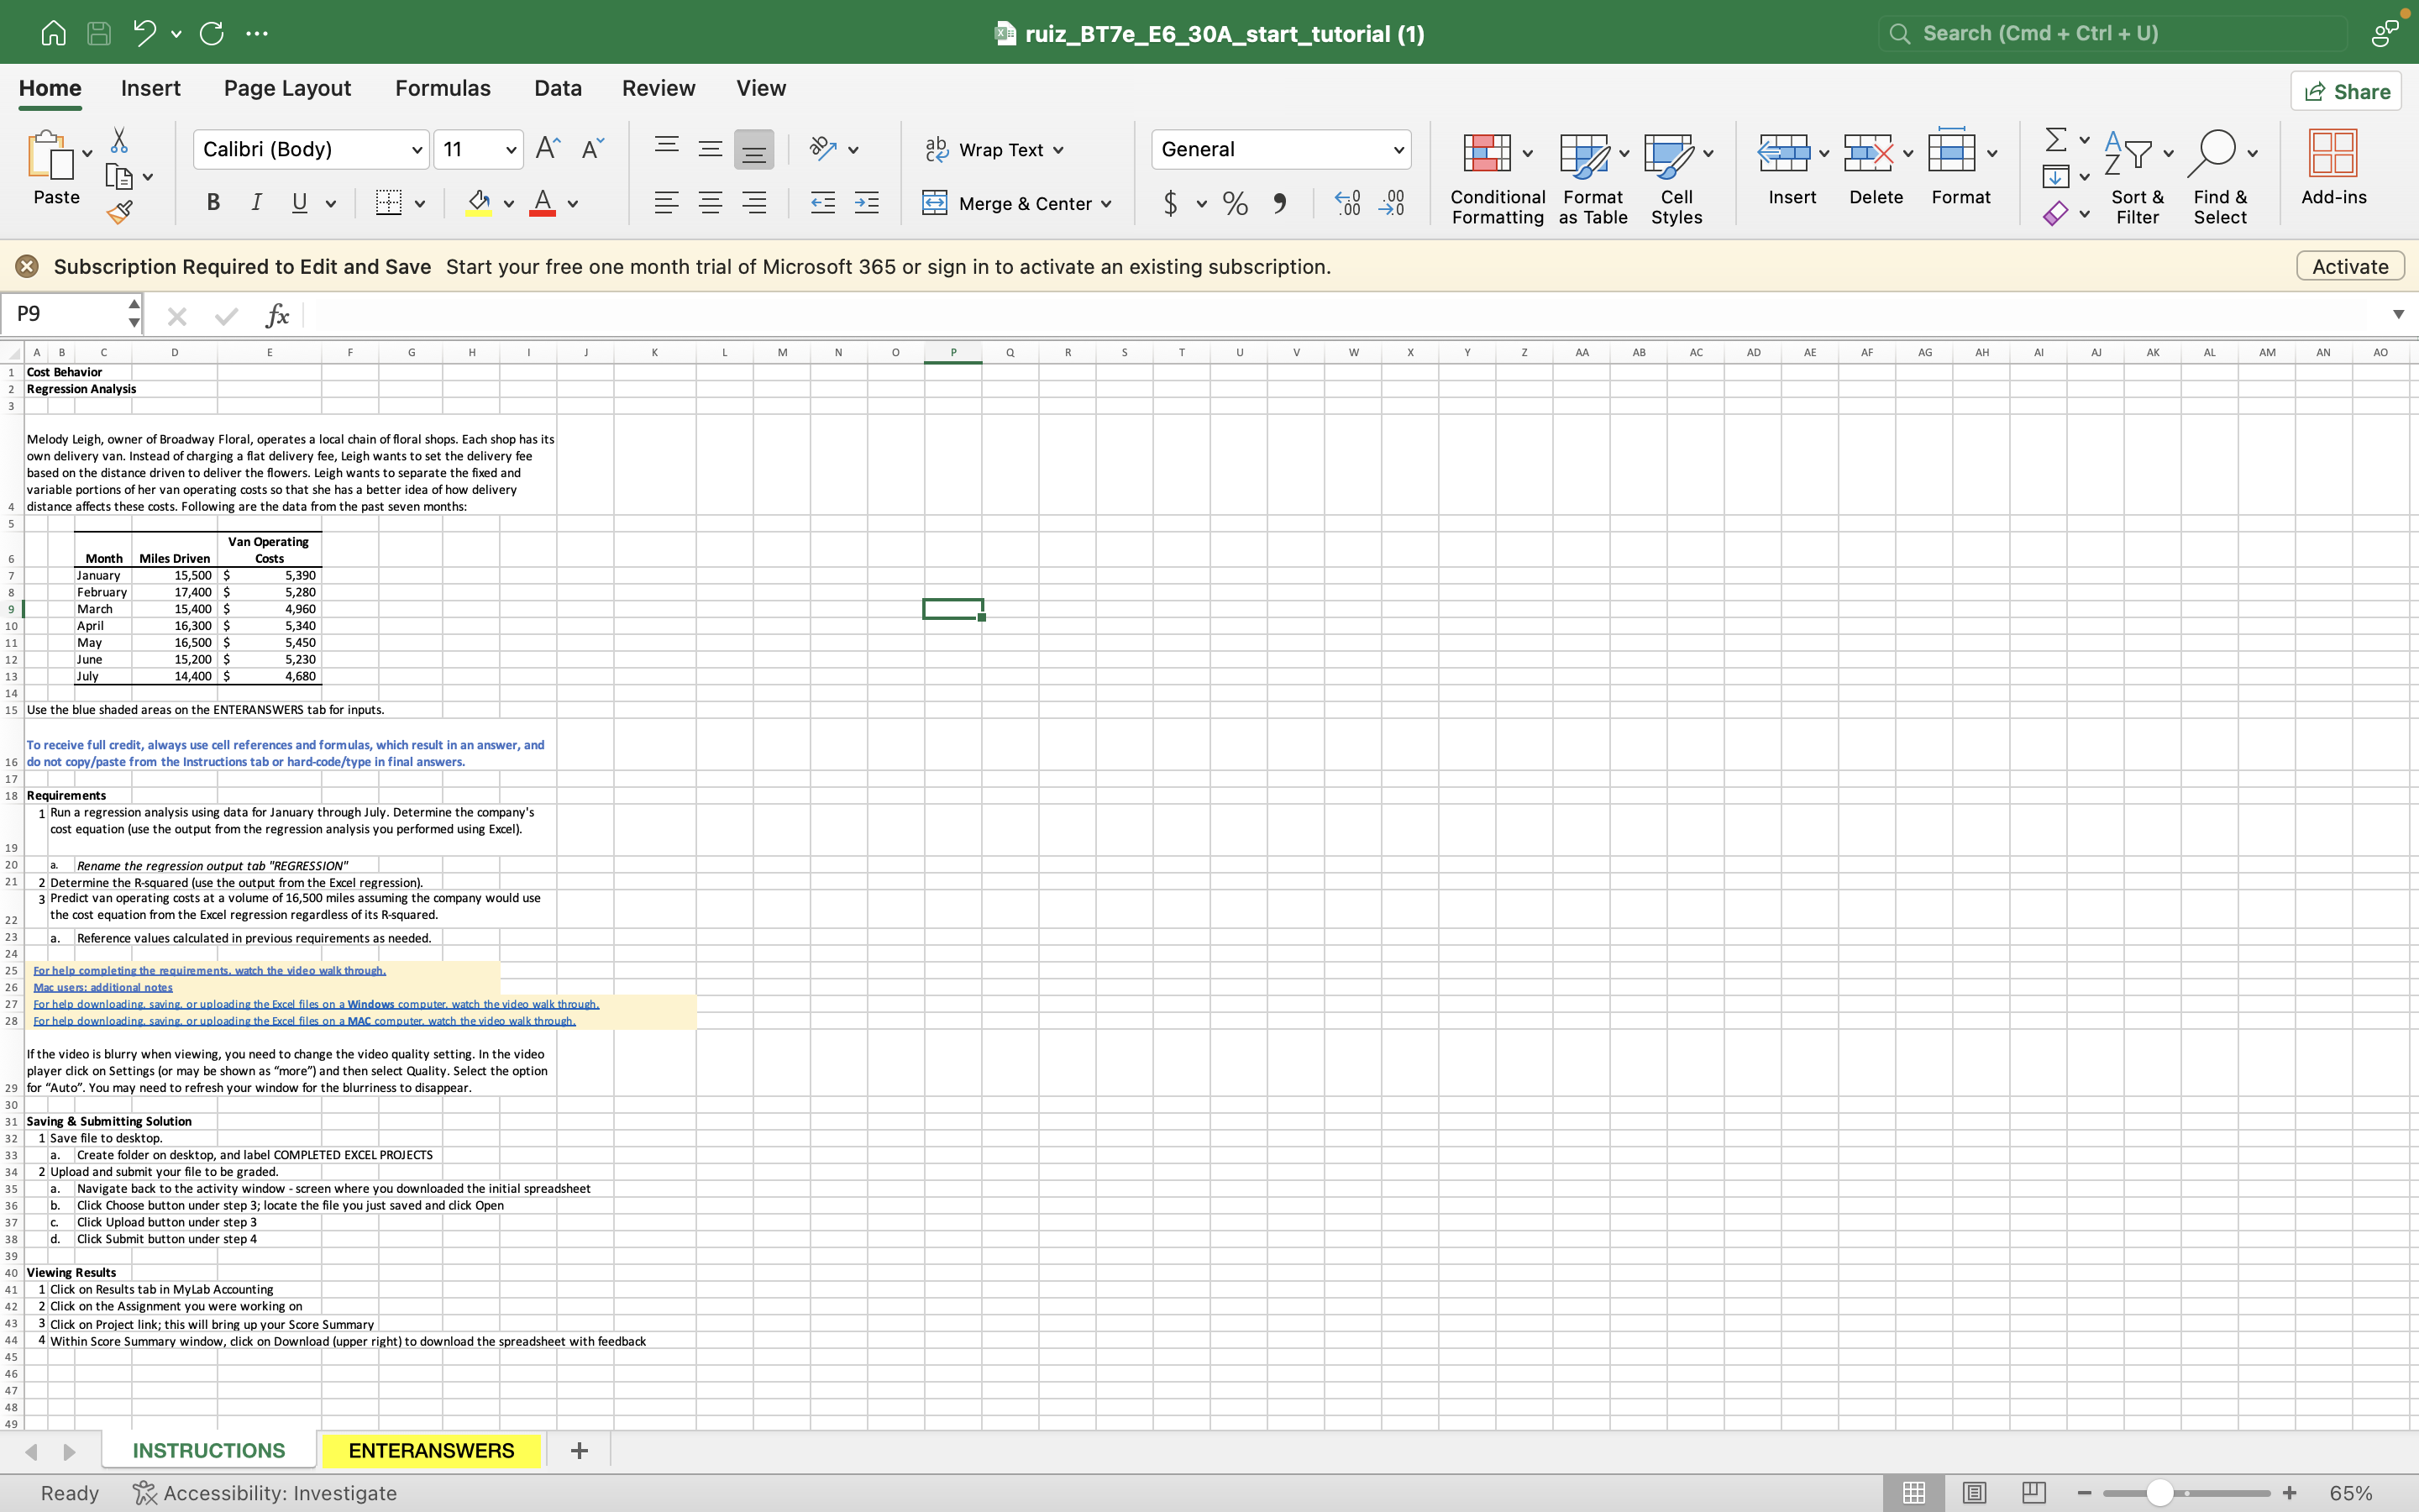Increase font size with the larger A icon
2419x1512 pixels.
point(548,149)
